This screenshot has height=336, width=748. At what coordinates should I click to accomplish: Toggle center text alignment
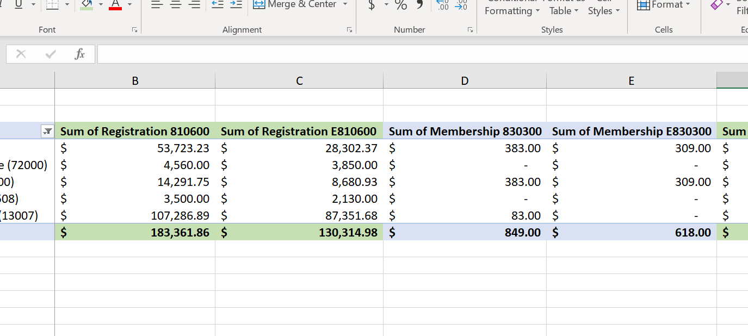(175, 4)
